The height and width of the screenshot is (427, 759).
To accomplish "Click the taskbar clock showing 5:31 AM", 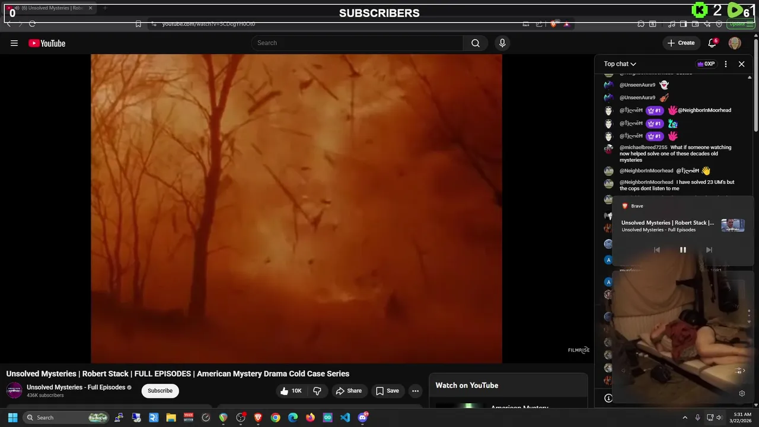I will pyautogui.click(x=742, y=418).
